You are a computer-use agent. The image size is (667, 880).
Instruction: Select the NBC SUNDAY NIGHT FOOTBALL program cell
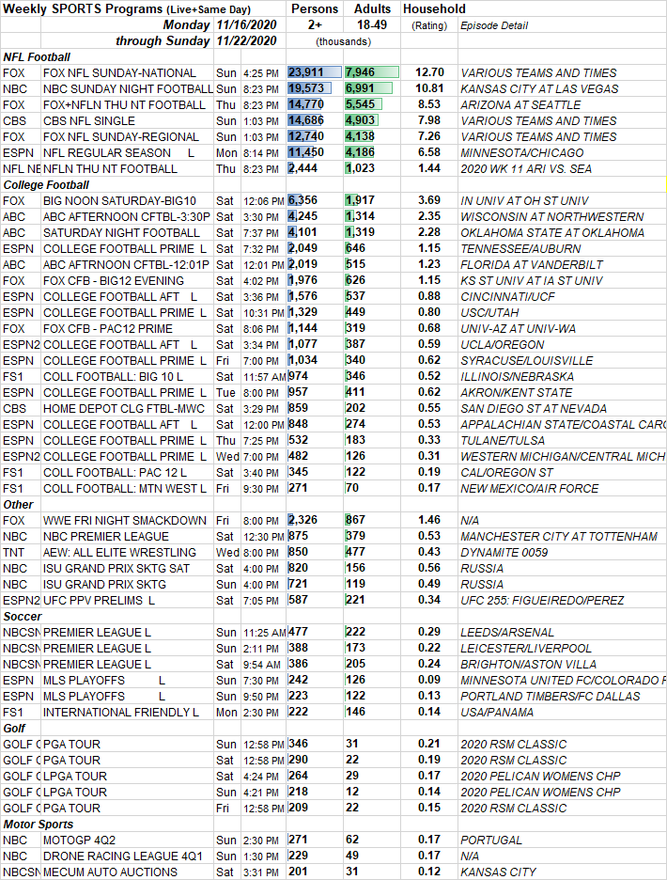click(x=128, y=88)
